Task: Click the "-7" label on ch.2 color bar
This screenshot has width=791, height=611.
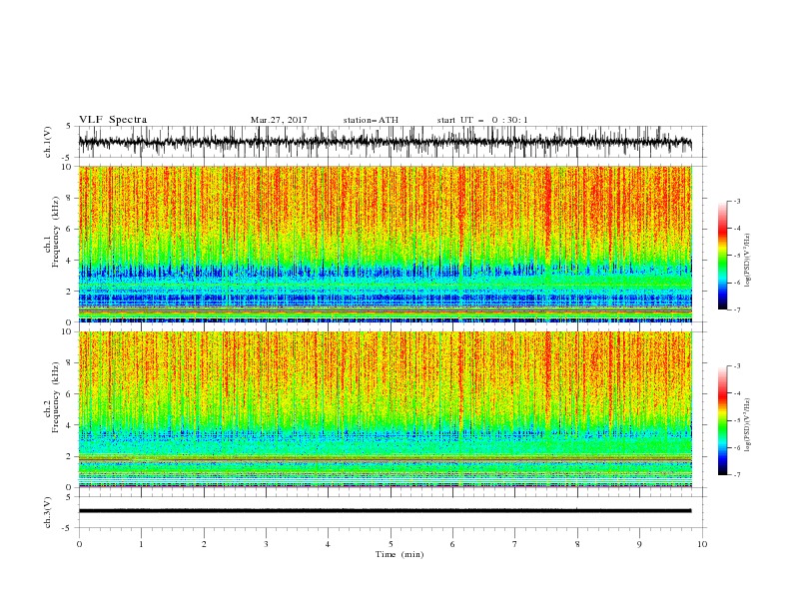Action: [736, 474]
